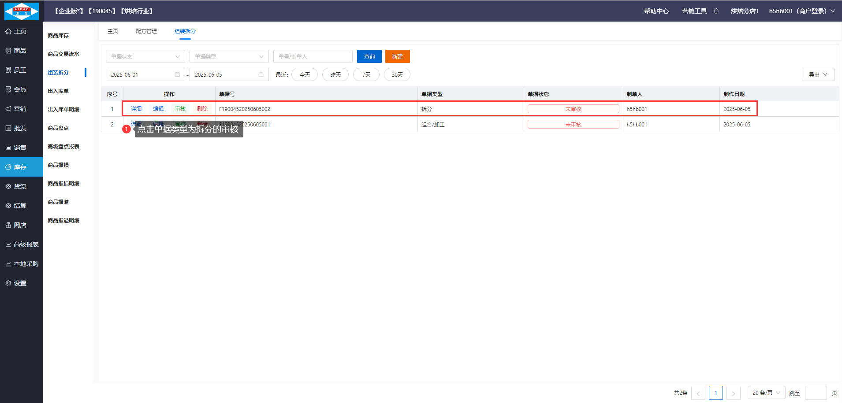Switch to the 配方管理 tab
Image resolution: width=842 pixels, height=403 pixels.
146,31
